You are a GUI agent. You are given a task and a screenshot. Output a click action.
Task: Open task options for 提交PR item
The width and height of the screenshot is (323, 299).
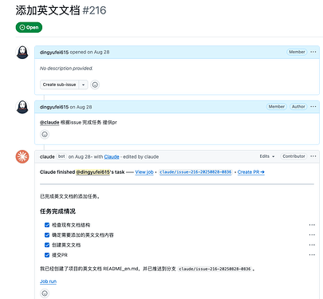[x=312, y=255]
